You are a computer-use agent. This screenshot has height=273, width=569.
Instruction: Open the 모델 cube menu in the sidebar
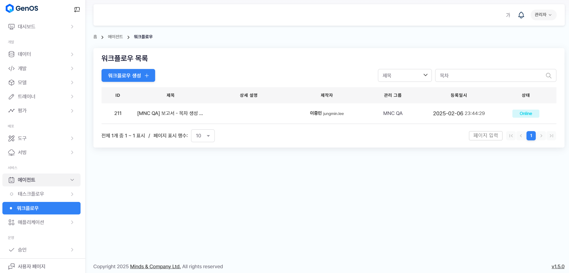(x=41, y=82)
